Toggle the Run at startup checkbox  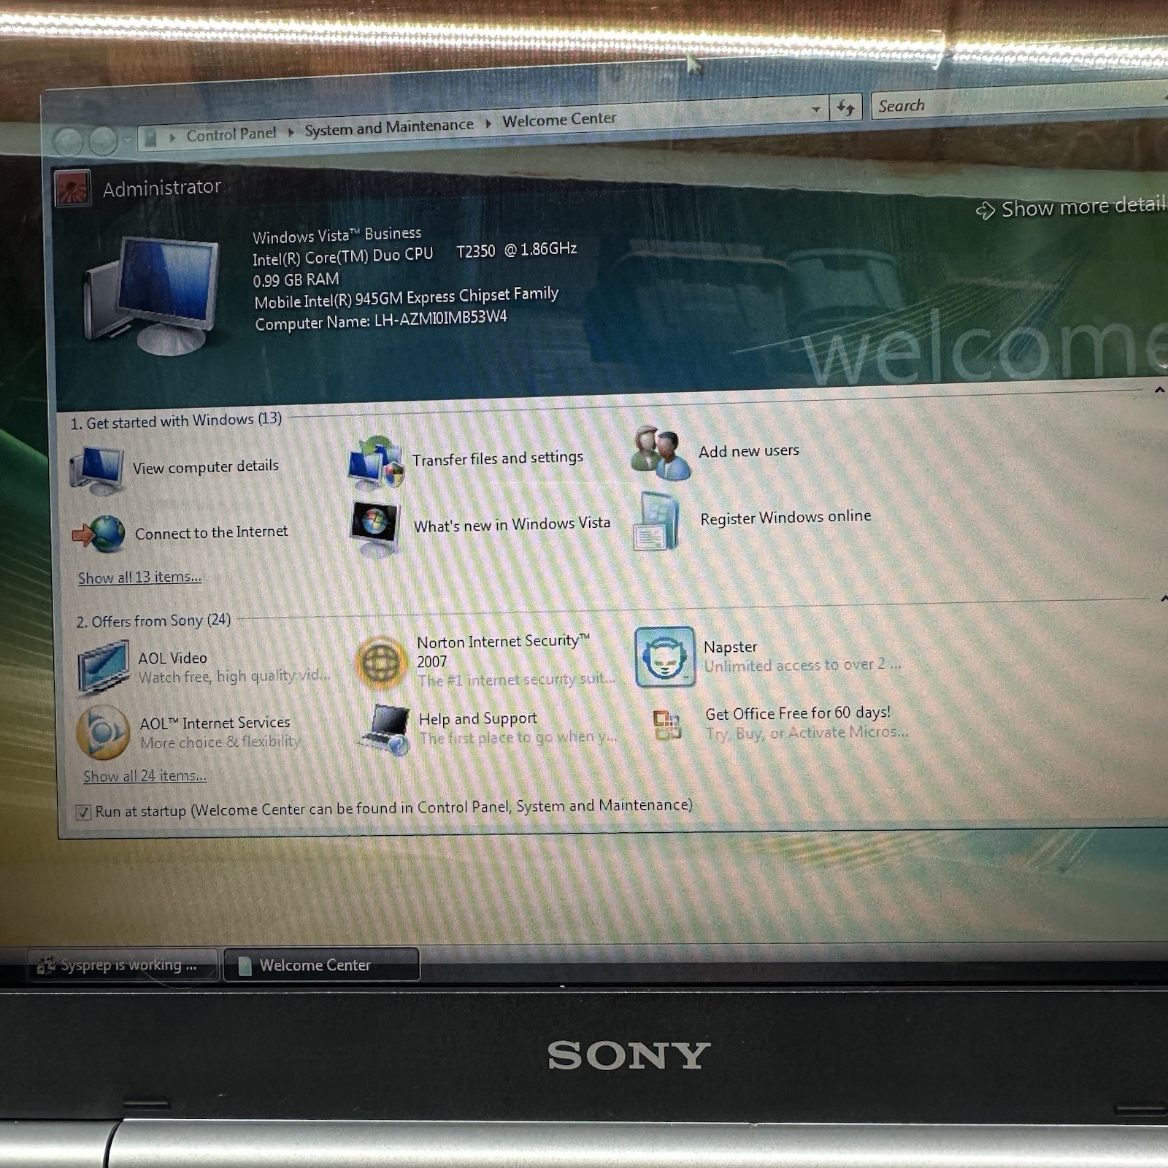click(83, 812)
